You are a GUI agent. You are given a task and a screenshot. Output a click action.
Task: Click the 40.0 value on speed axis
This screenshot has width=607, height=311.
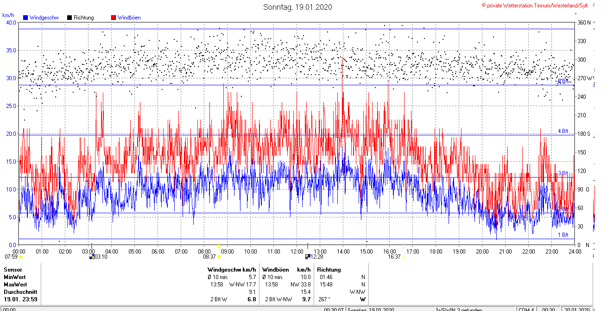[11, 22]
